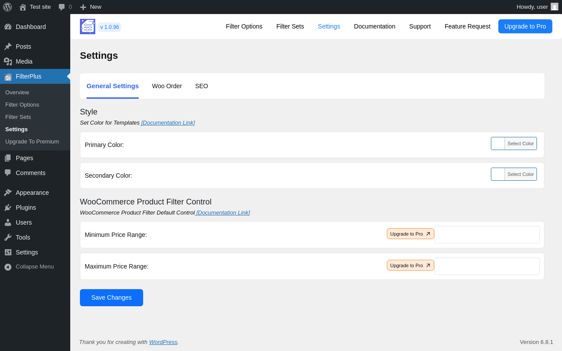Click the v 1.0.96 version badge
Viewport: 562px width, 351px height.
(109, 27)
